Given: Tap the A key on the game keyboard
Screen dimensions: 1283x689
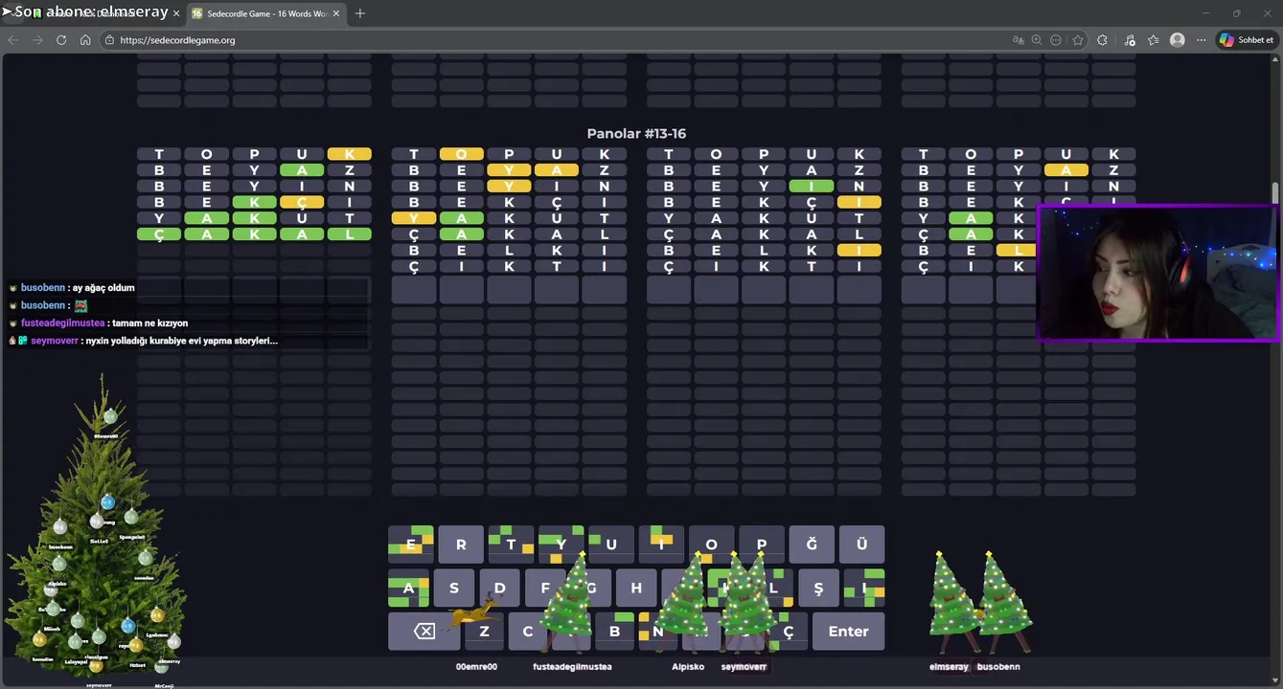Looking at the screenshot, I should click(408, 589).
